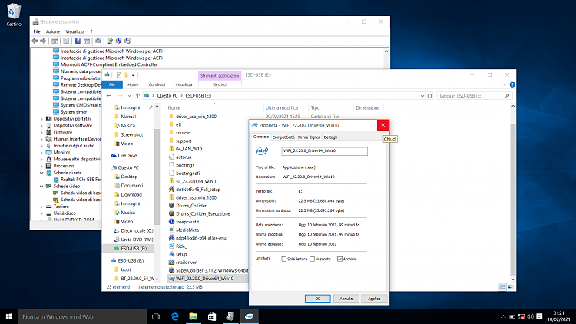Switch to the Firme digitali tab
The width and height of the screenshot is (576, 324).
pyautogui.click(x=309, y=137)
